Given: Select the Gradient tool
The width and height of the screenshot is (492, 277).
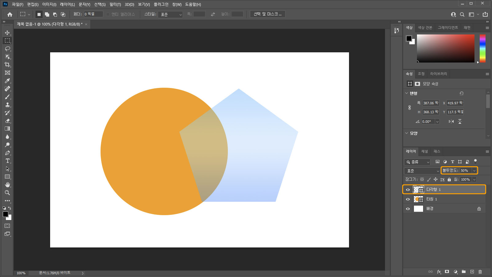Looking at the screenshot, I should pyautogui.click(x=7, y=129).
